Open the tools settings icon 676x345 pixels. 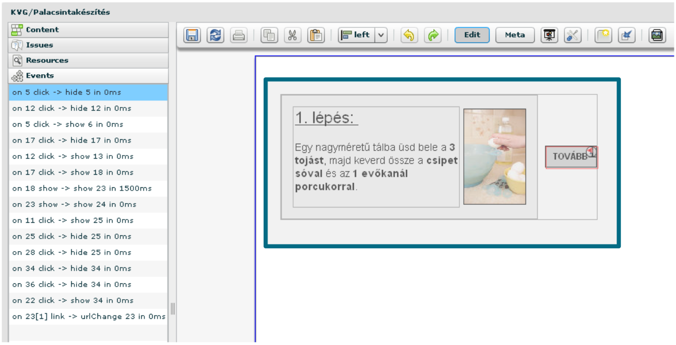click(x=572, y=35)
